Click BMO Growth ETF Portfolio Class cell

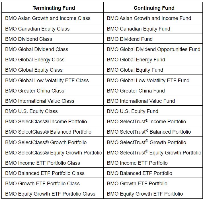pyautogui.click(x=42, y=184)
